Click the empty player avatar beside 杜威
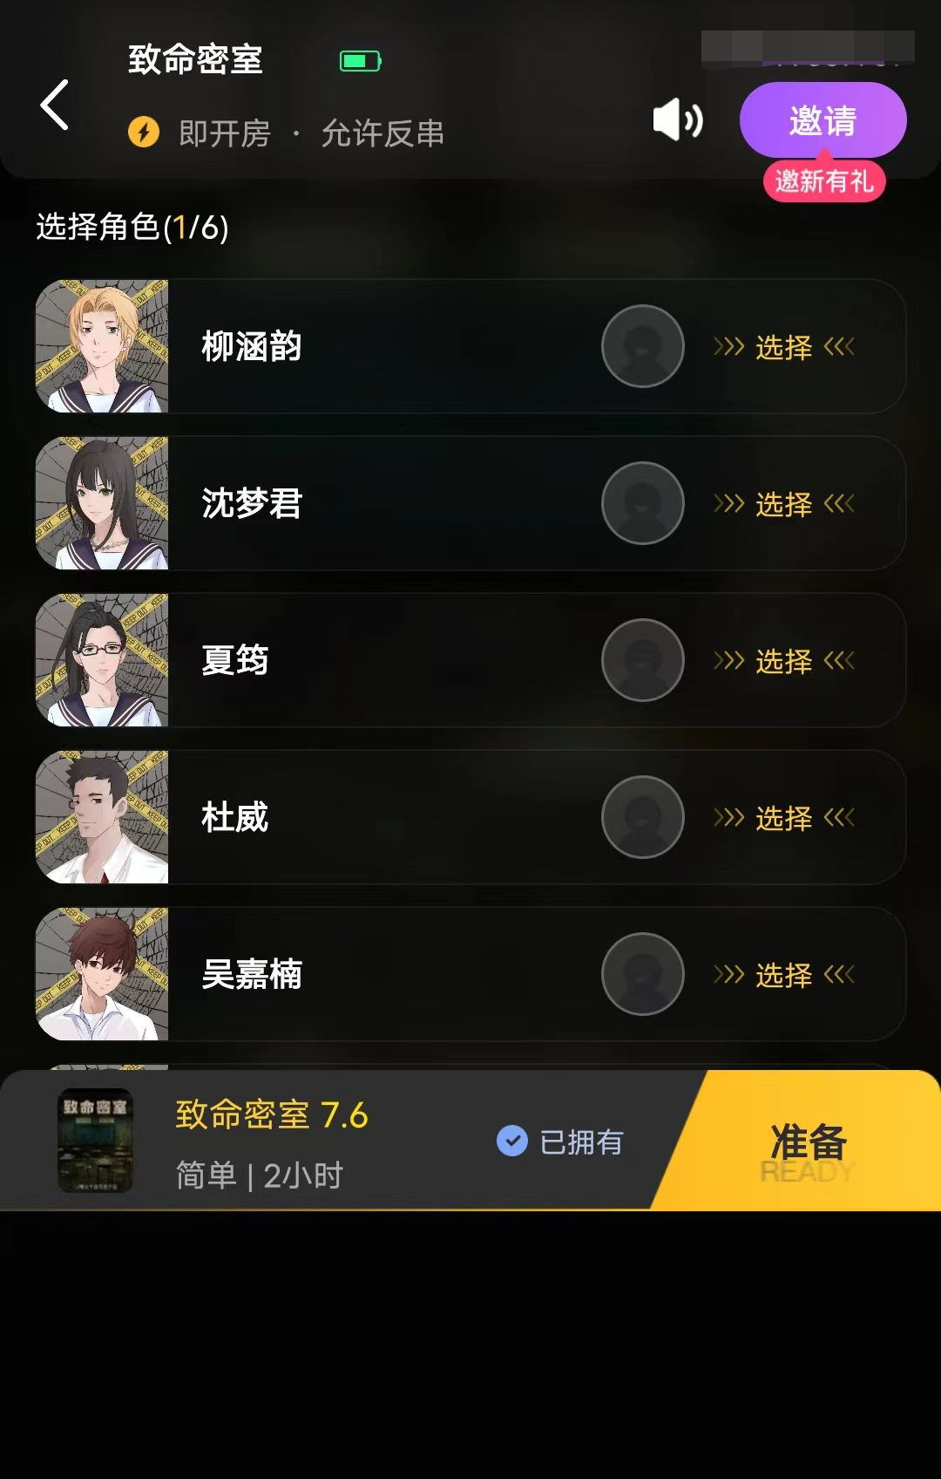The image size is (941, 1479). (643, 817)
